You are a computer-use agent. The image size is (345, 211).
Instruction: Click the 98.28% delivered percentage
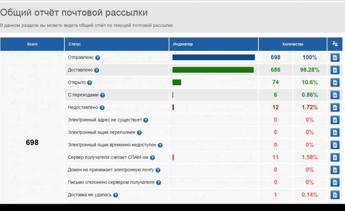coord(310,70)
